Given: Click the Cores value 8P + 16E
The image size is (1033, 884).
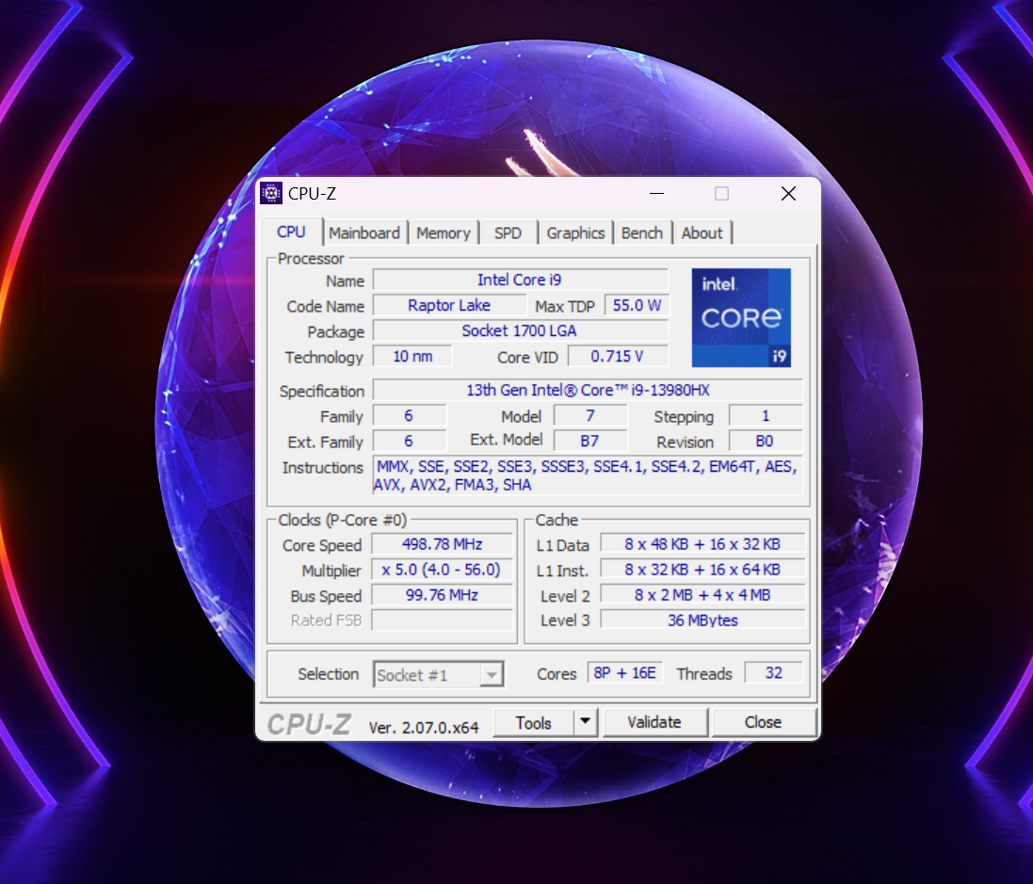Looking at the screenshot, I should (624, 673).
